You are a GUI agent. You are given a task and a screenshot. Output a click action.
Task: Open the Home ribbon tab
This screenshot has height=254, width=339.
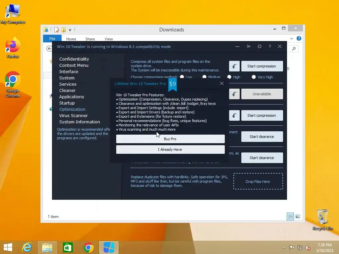click(71, 39)
